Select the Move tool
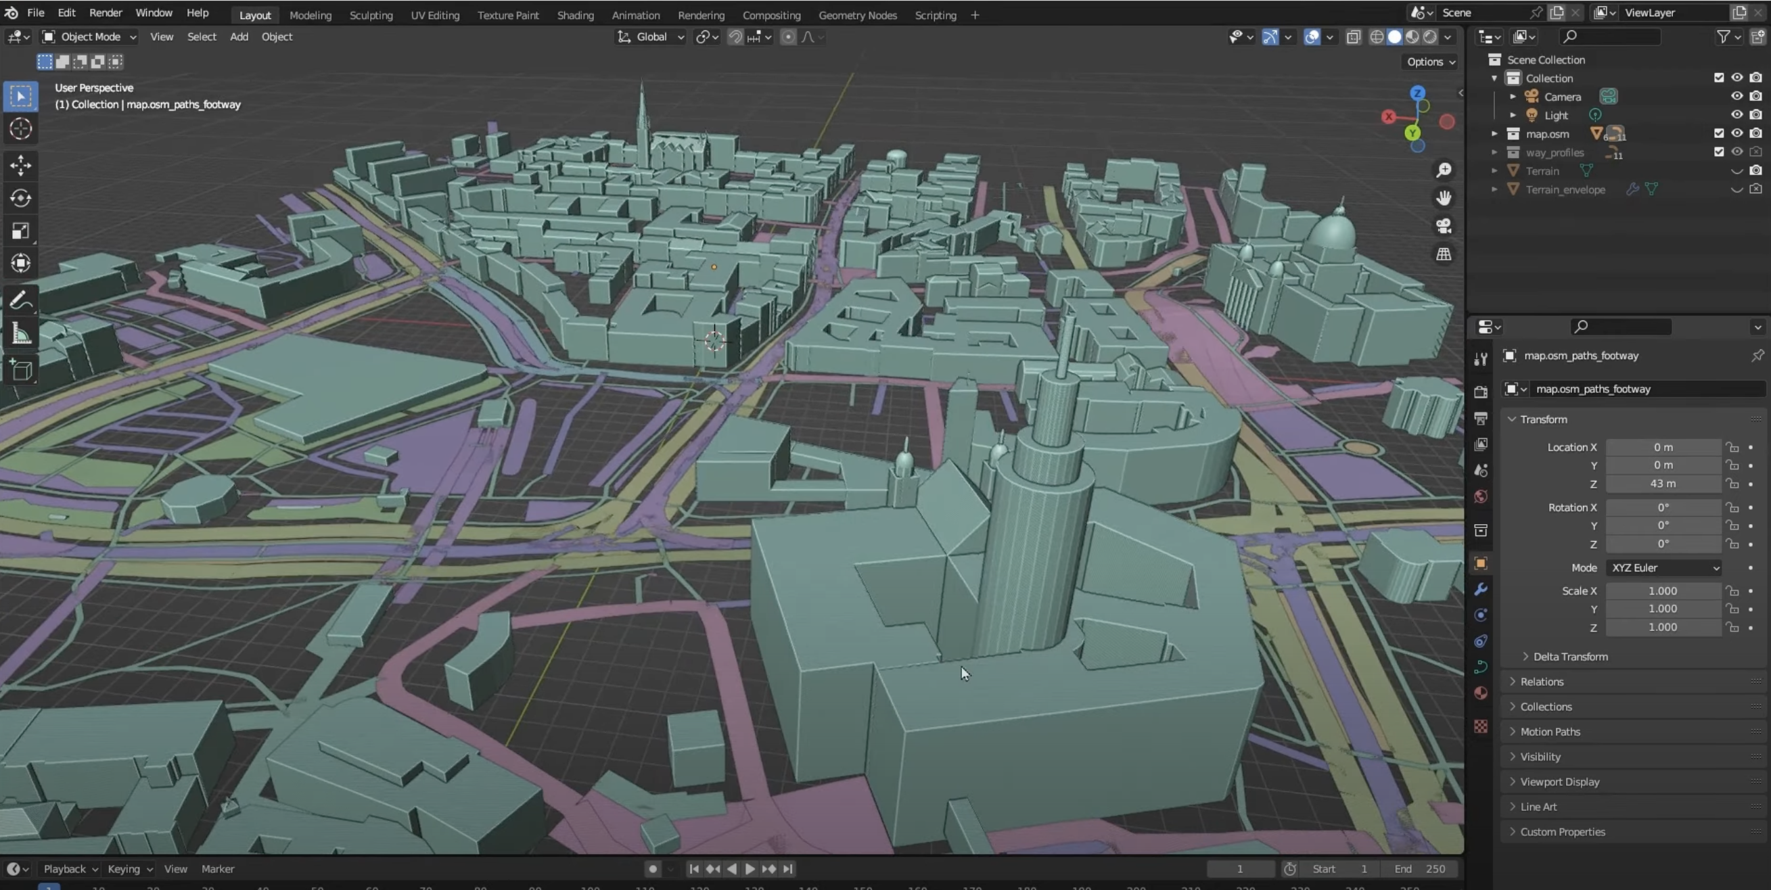The height and width of the screenshot is (890, 1771). (x=20, y=165)
